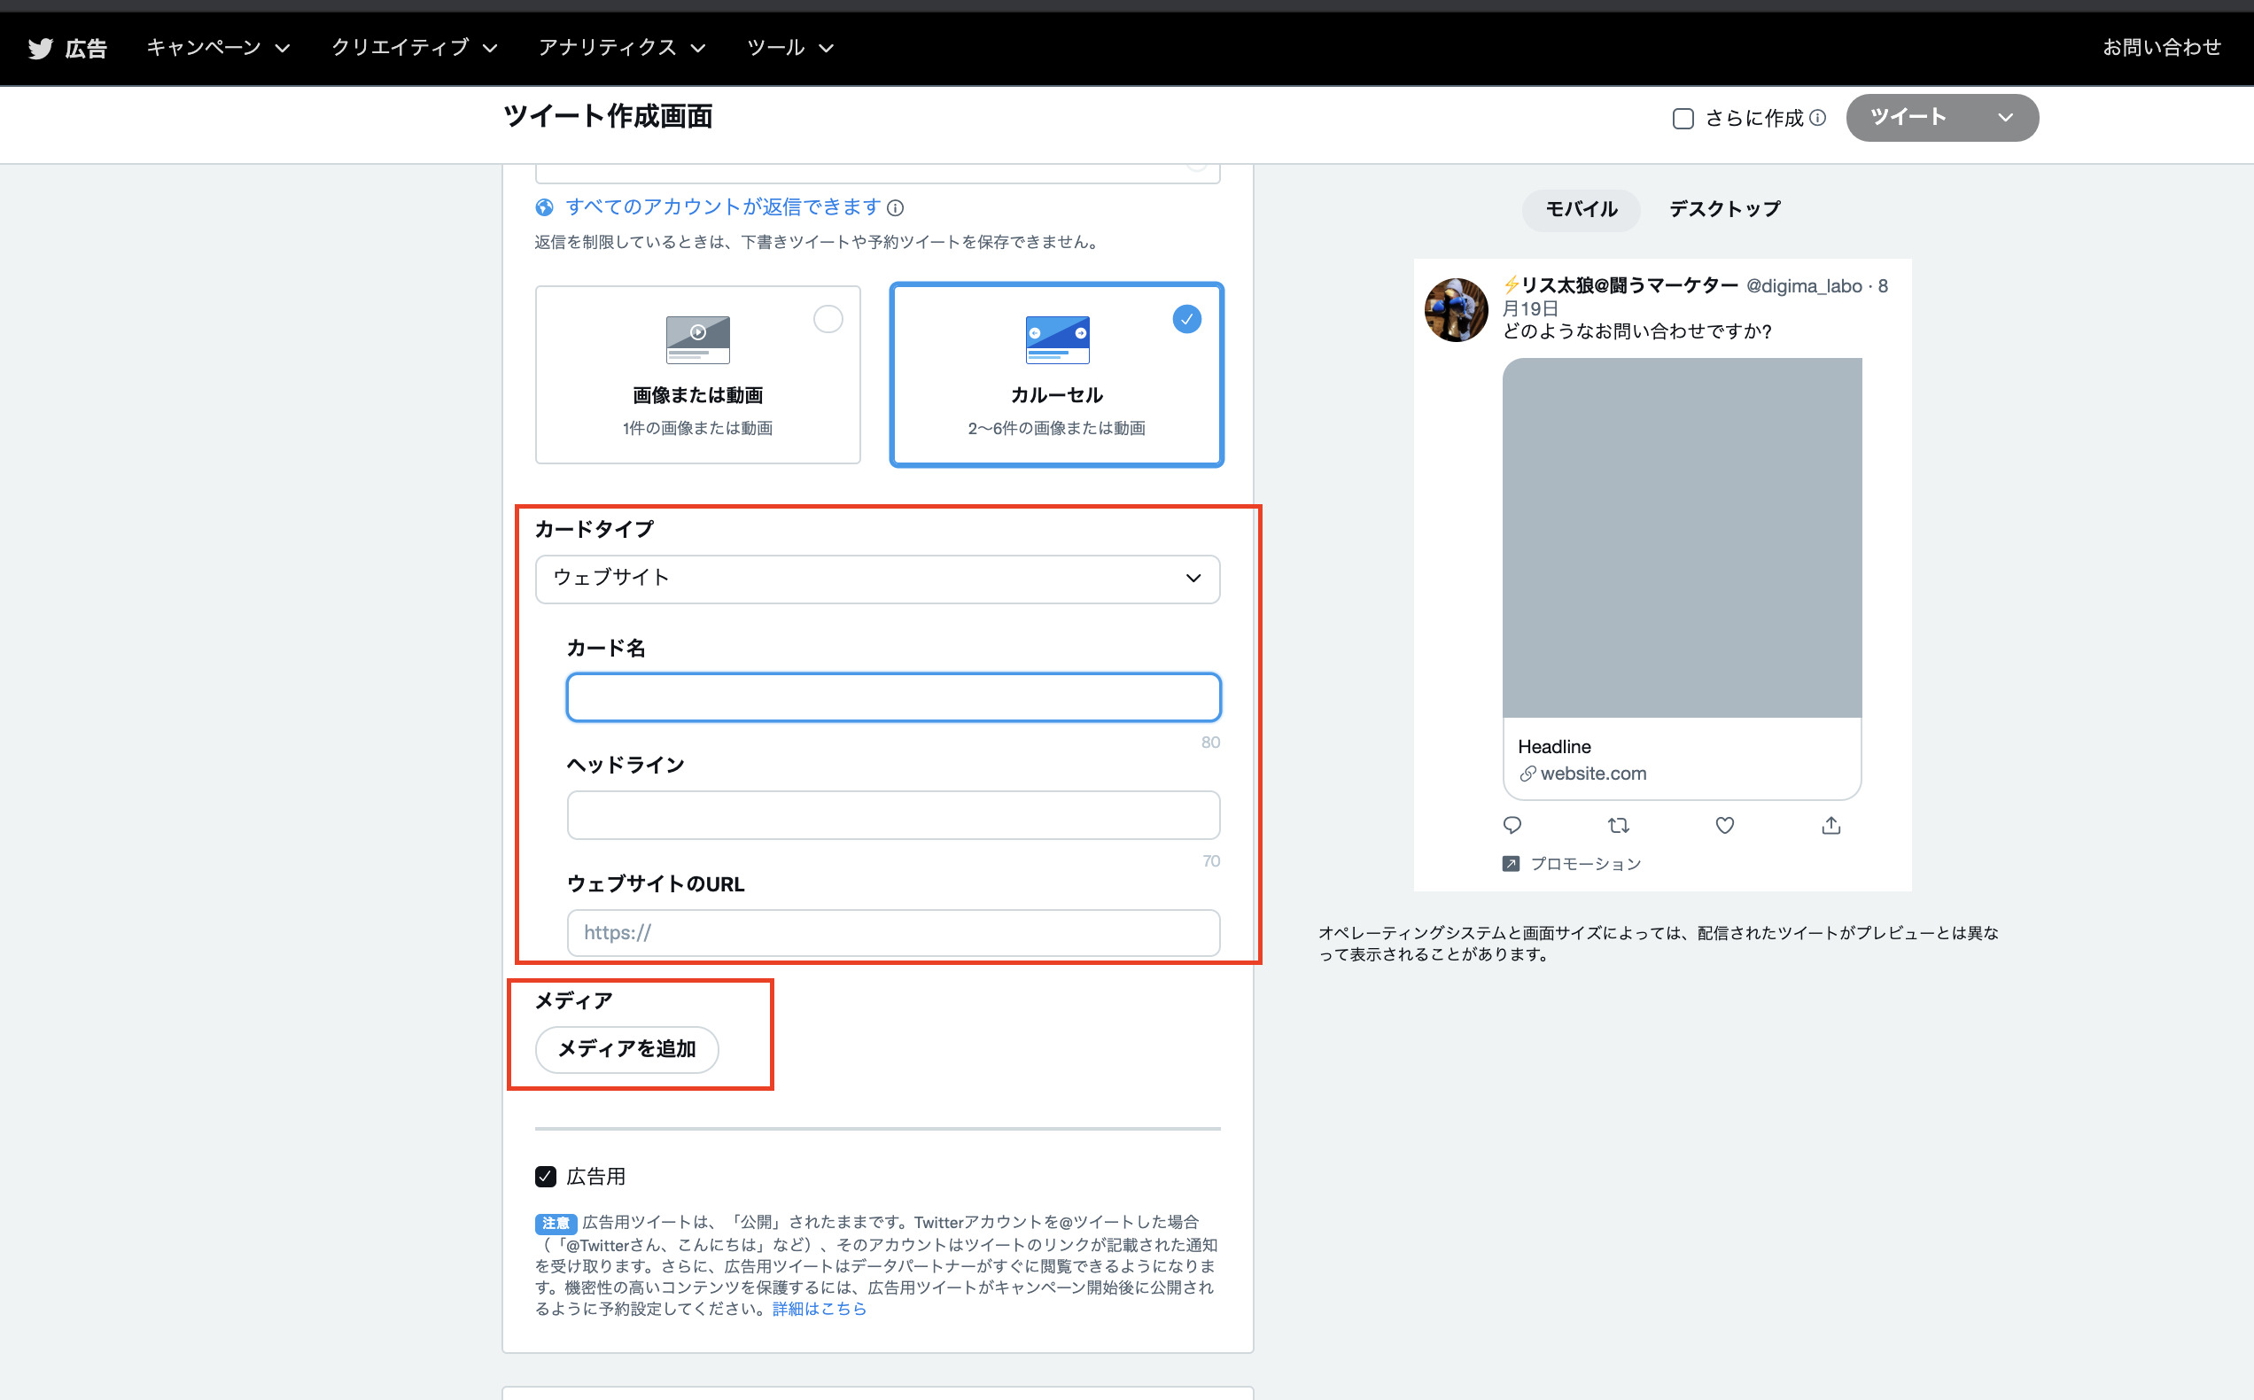This screenshot has height=1400, width=2254.
Task: Click the retweet icon on the tweet preview
Action: tap(1619, 825)
